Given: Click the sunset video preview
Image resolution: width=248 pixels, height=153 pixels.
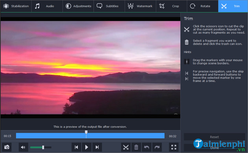Looking at the screenshot, I should click(x=91, y=68).
